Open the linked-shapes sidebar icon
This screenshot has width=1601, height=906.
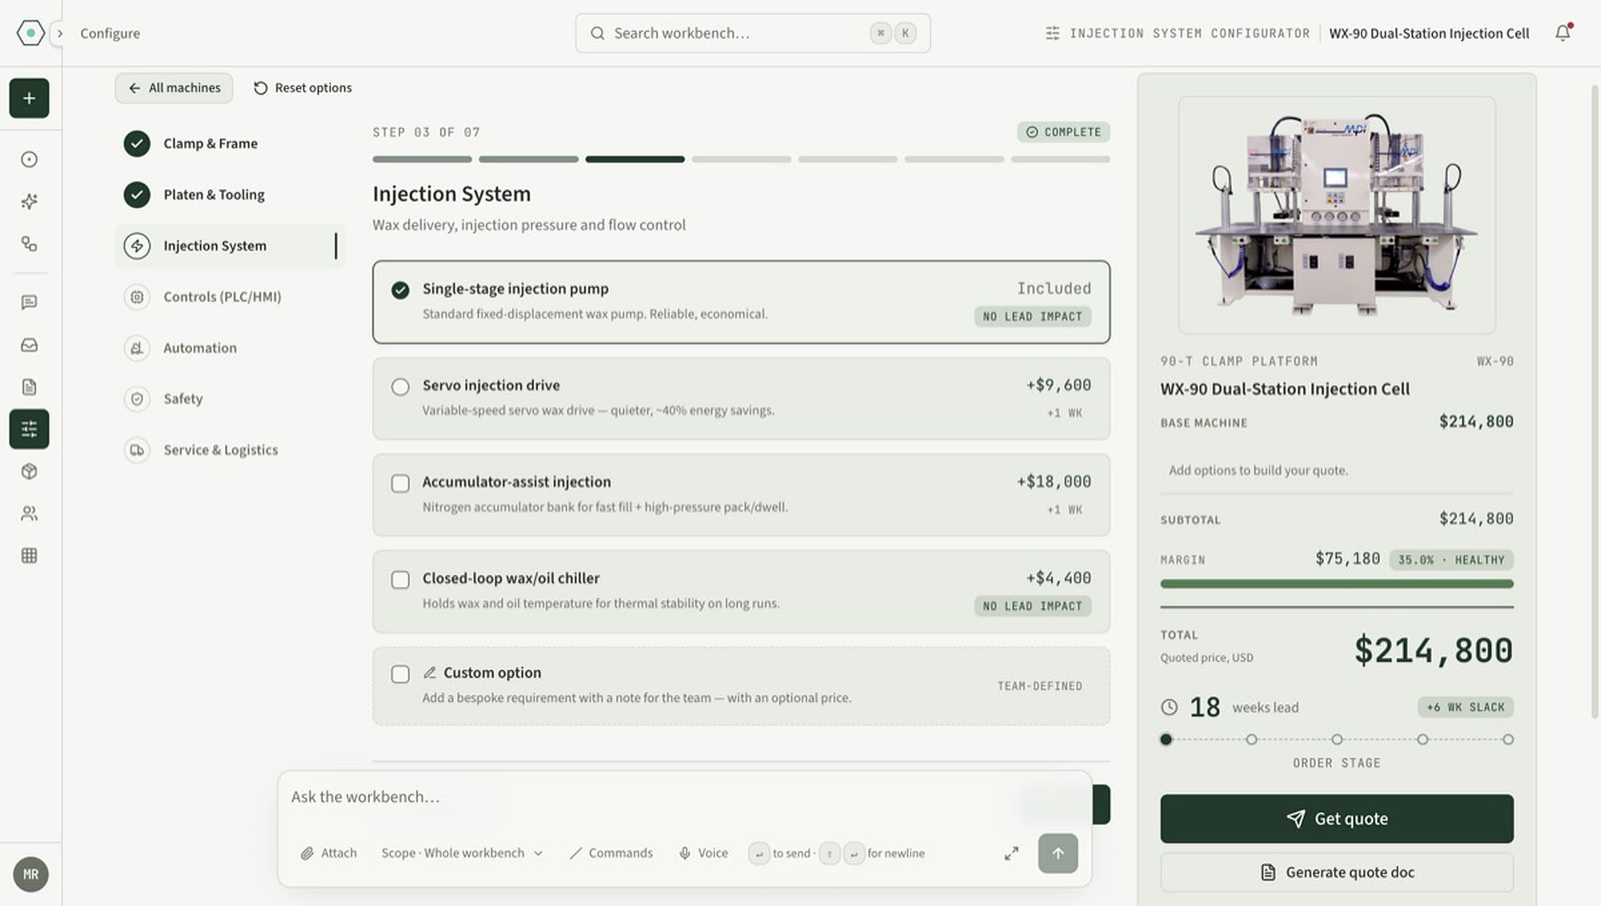pyautogui.click(x=29, y=244)
